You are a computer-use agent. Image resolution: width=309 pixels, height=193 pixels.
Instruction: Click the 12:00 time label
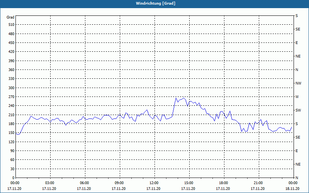pos(154,183)
